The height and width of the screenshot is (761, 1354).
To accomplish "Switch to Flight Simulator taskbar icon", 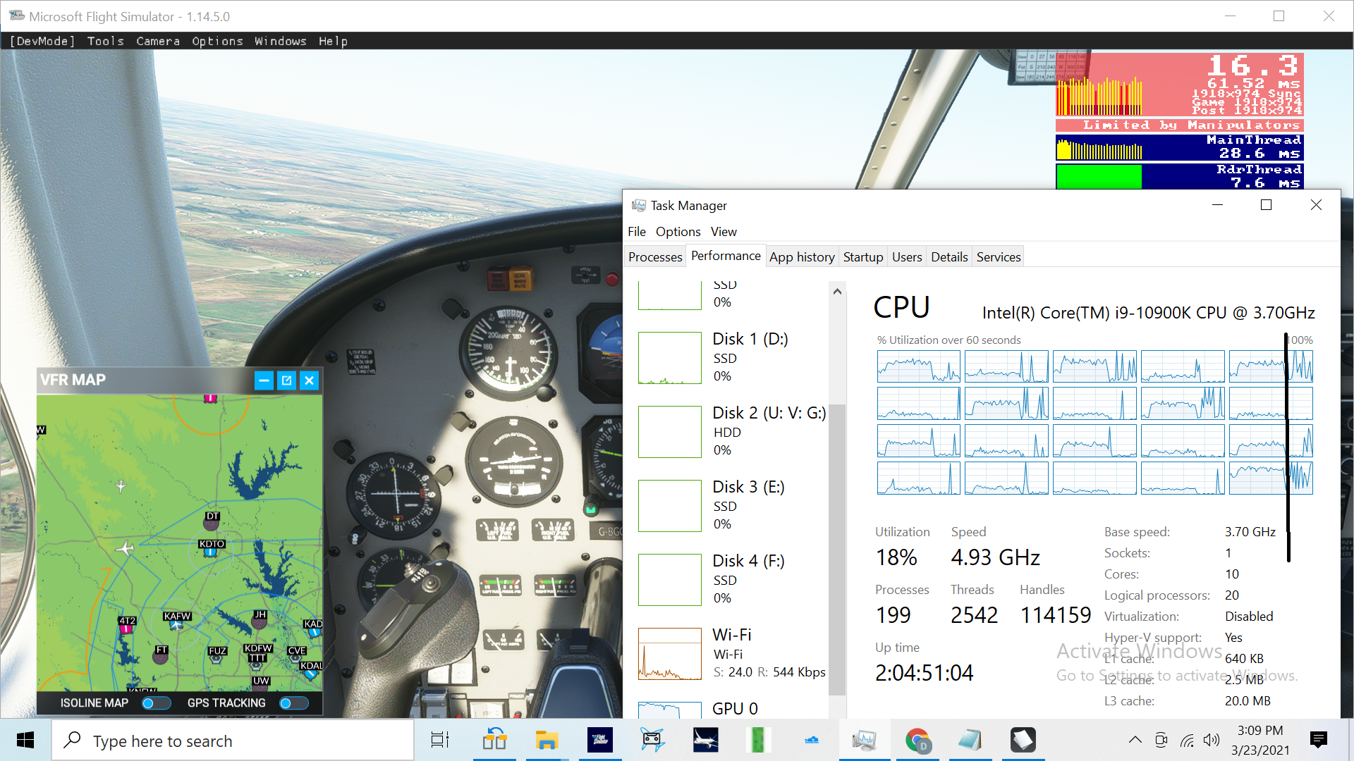I will click(600, 740).
